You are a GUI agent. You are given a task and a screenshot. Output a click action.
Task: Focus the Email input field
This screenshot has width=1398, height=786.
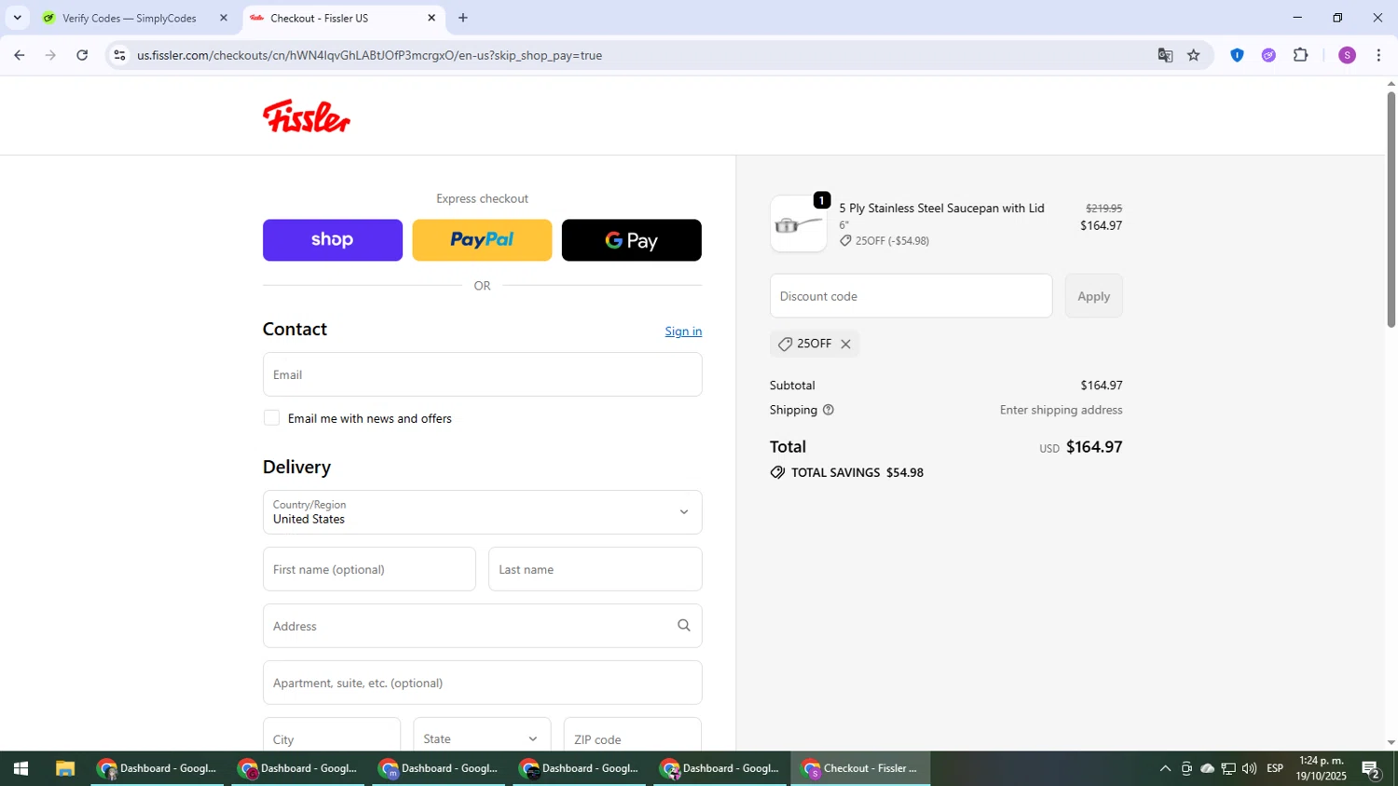coord(482,374)
